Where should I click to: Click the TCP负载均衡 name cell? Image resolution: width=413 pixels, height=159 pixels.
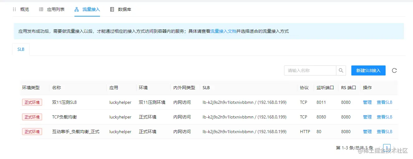(64, 117)
